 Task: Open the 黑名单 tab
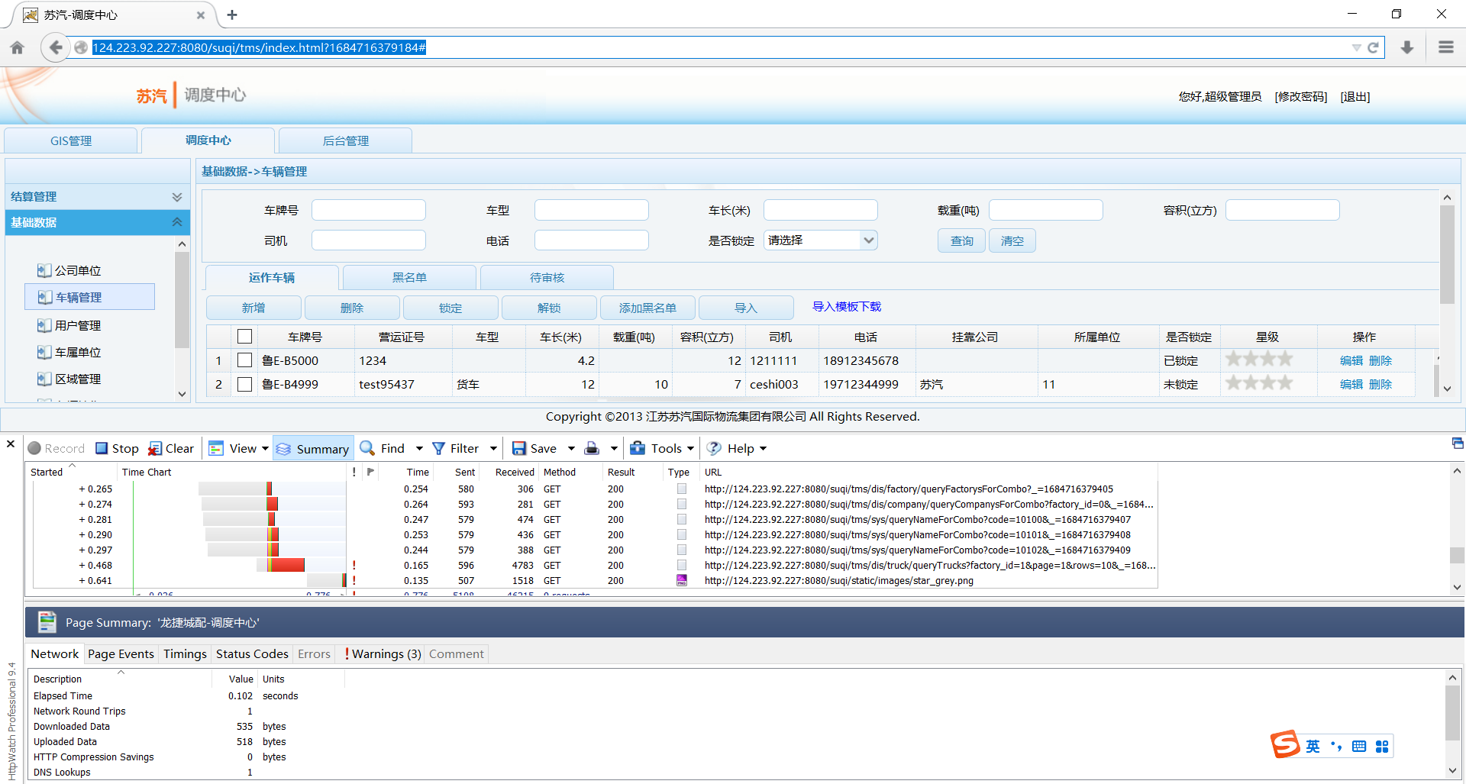410,277
